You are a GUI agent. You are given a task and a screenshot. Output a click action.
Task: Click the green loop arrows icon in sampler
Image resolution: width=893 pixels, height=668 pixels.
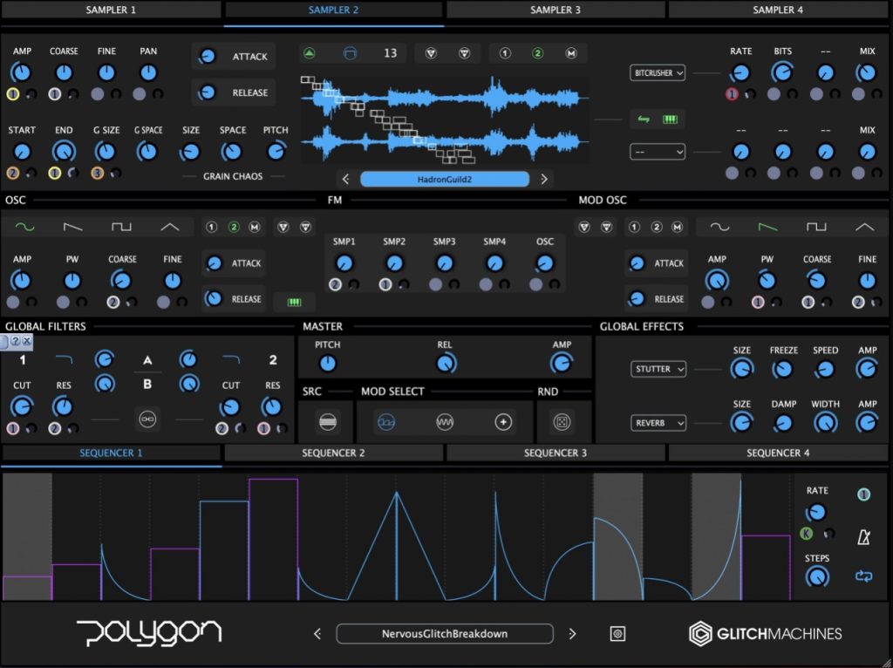(644, 119)
